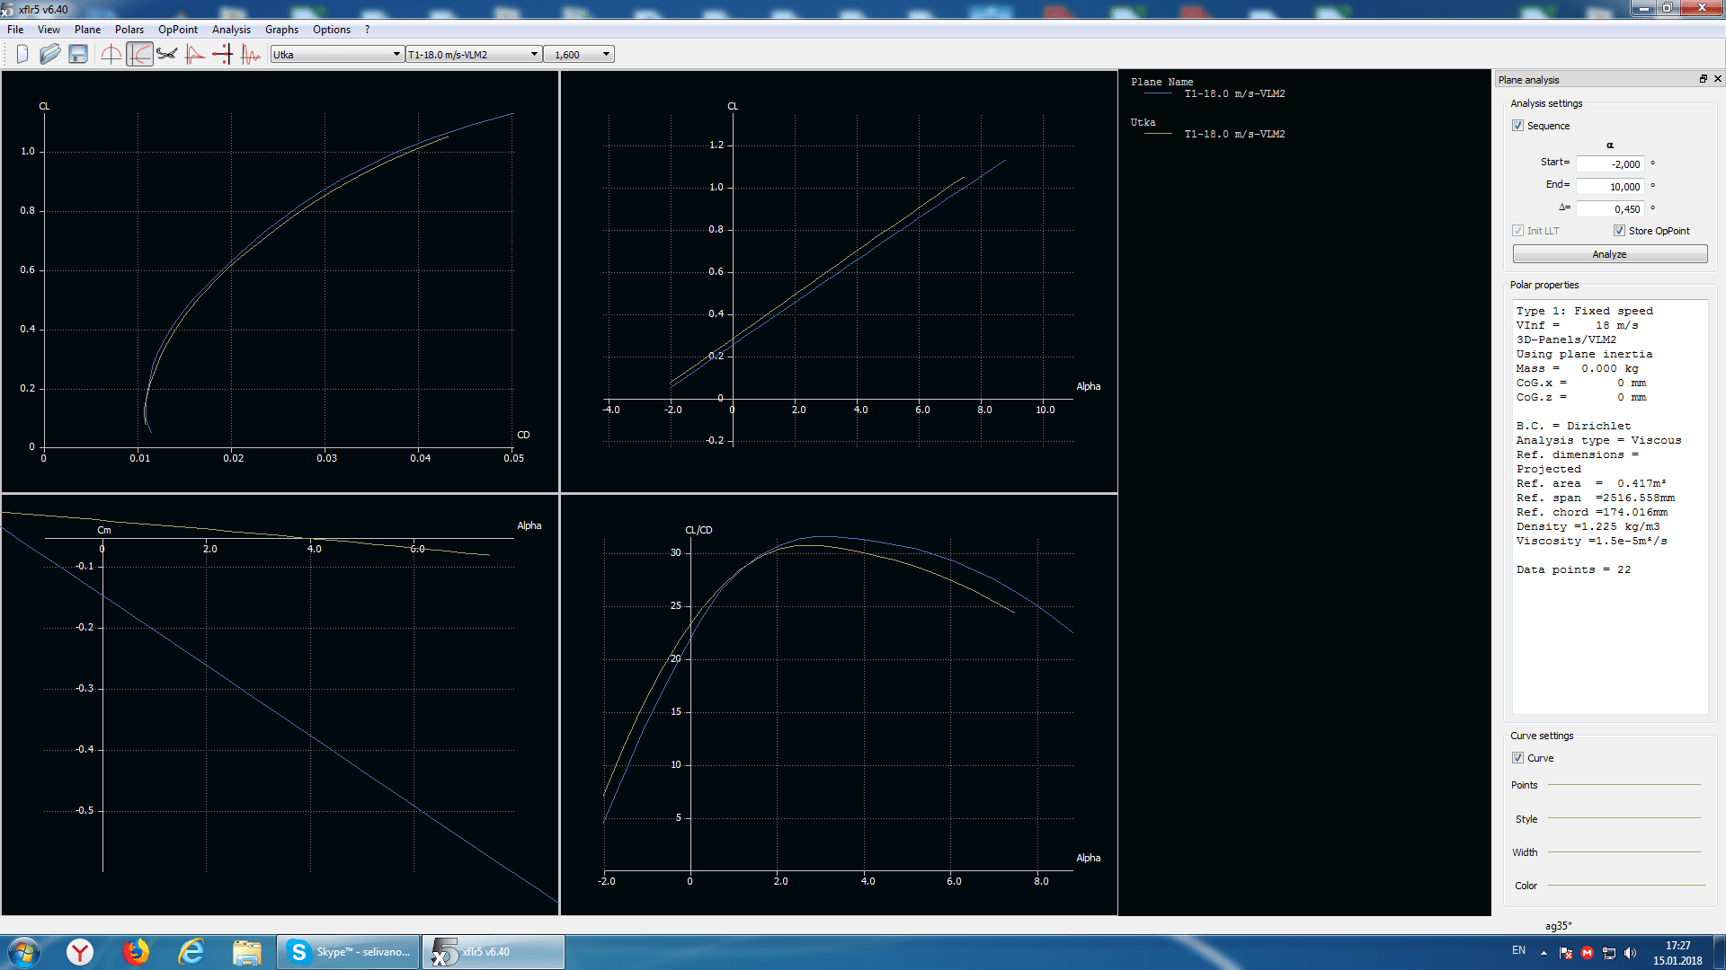1726x970 pixels.
Task: Switch to Direct foil design view icon
Action: (x=111, y=55)
